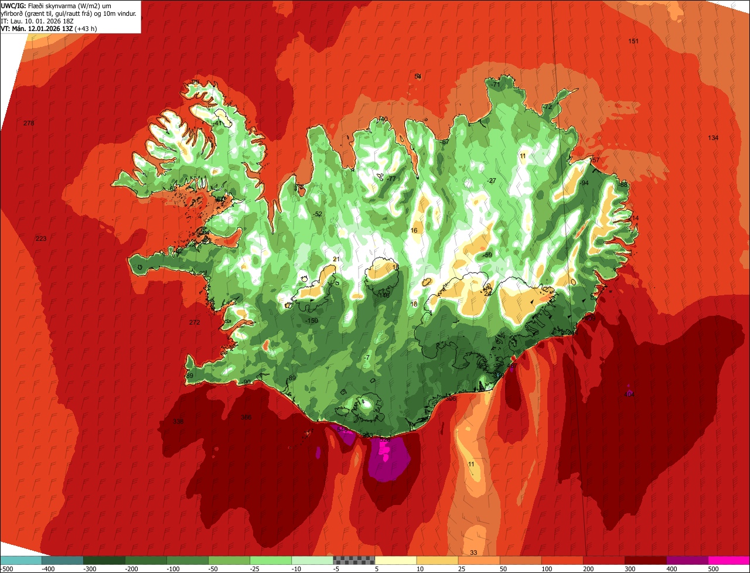Click the legend label -500
This screenshot has width=750, height=573.
(x=7, y=569)
